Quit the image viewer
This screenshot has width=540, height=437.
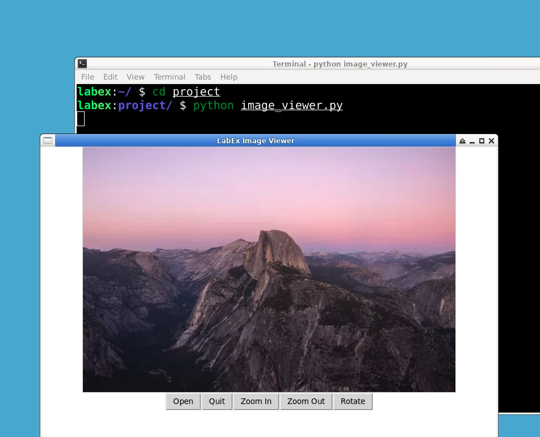pos(217,401)
